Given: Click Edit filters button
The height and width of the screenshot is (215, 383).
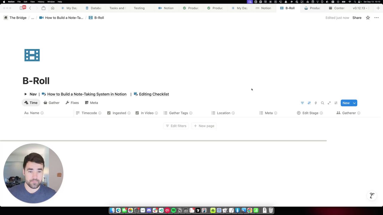Looking at the screenshot, I should [176, 126].
